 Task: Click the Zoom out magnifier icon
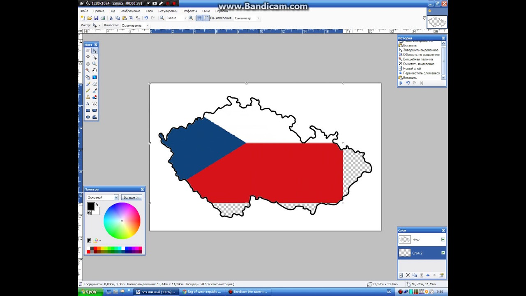(162, 18)
